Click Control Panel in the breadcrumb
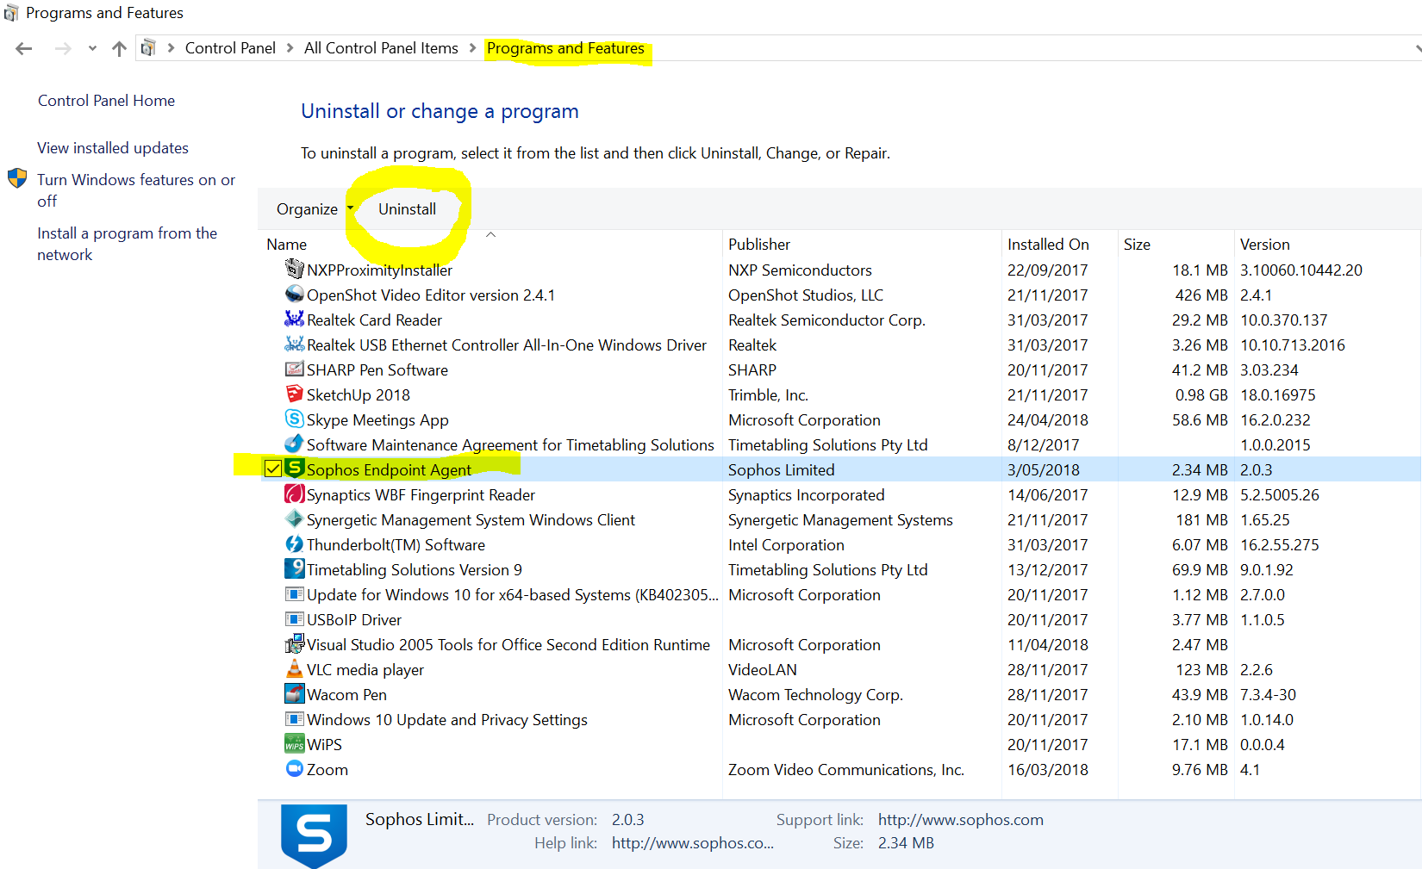The image size is (1422, 869). [x=230, y=48]
